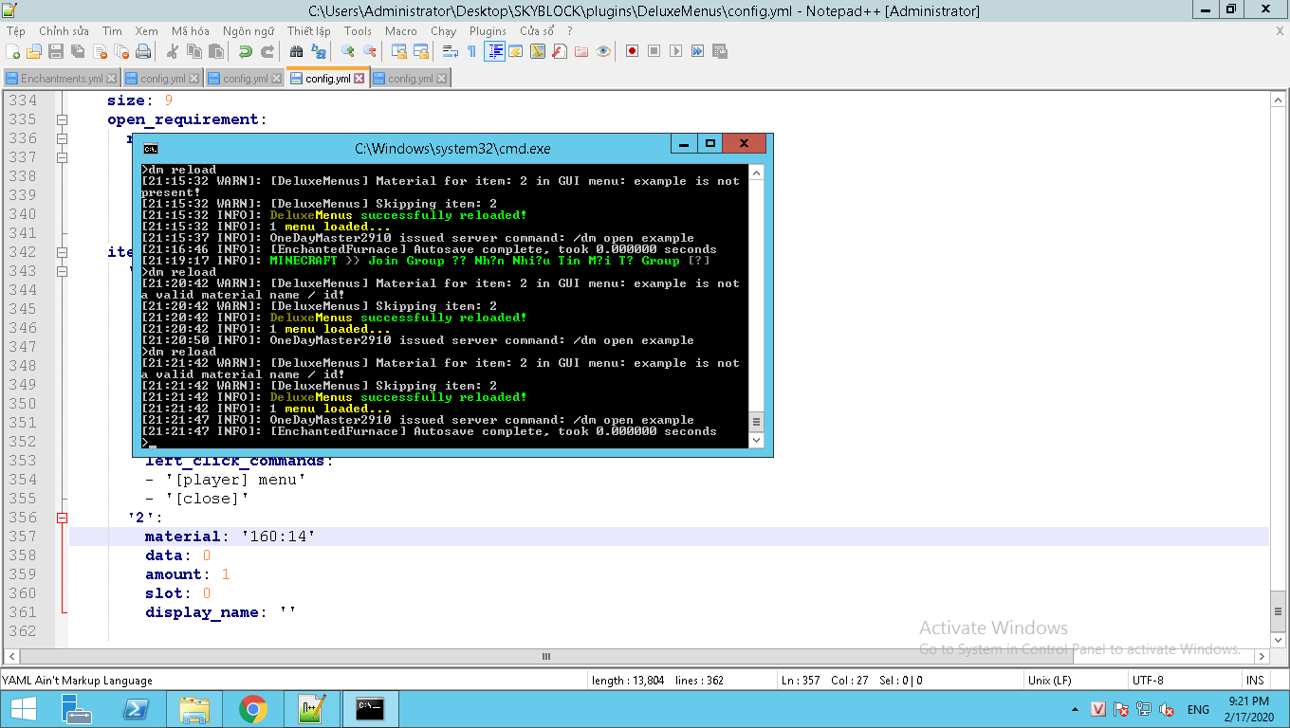Click the editor horizontal scrollbar thumb
This screenshot has height=728, width=1290.
tap(546, 656)
